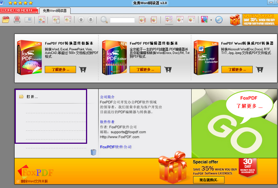Image resolution: width=278 pixels, height=188 pixels.
Task: Open the red WORD READER menu button
Action: (19, 11)
